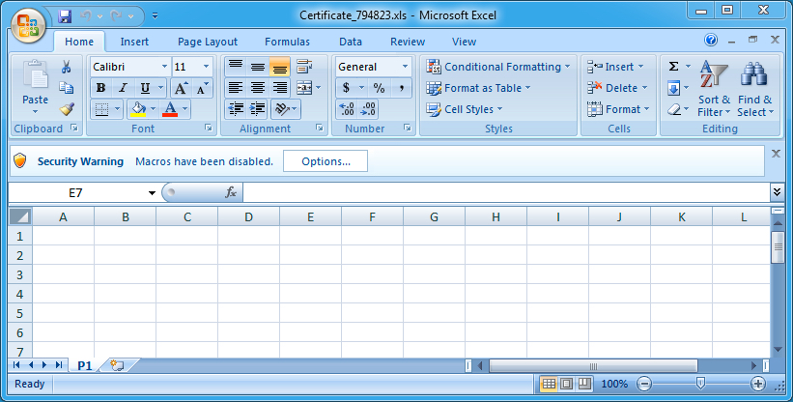The image size is (793, 402).
Task: Apply the red Font Color
Action: [x=170, y=109]
